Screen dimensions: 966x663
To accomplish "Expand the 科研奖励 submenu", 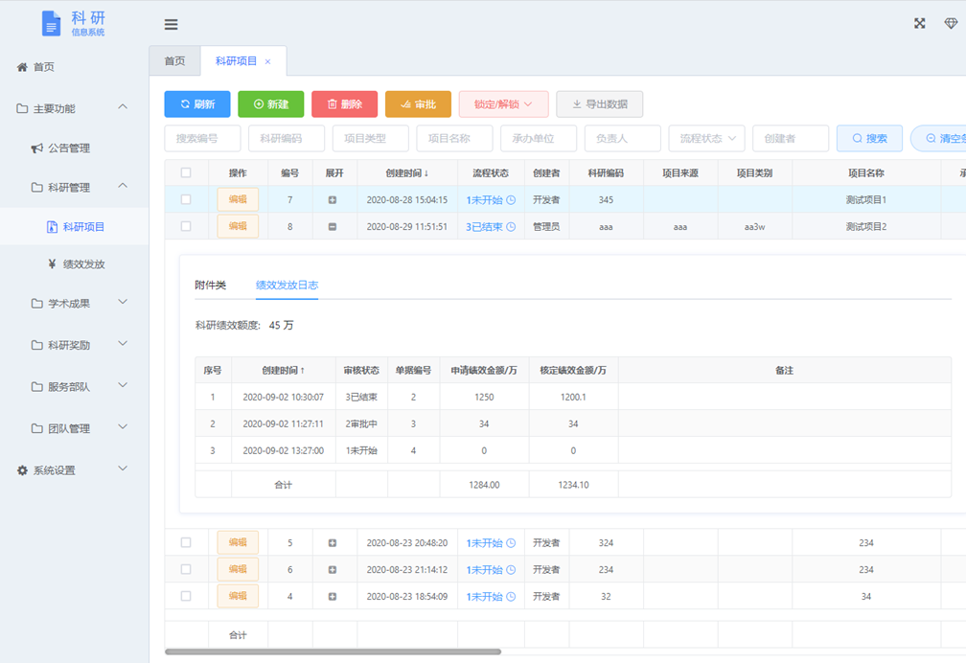I will 123,344.
